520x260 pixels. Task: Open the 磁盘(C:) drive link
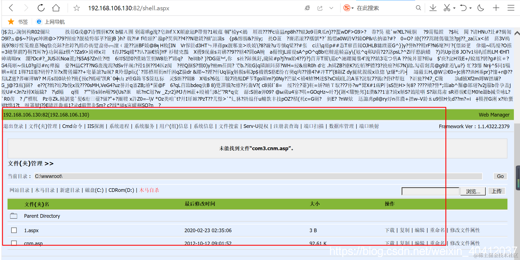pos(94,190)
